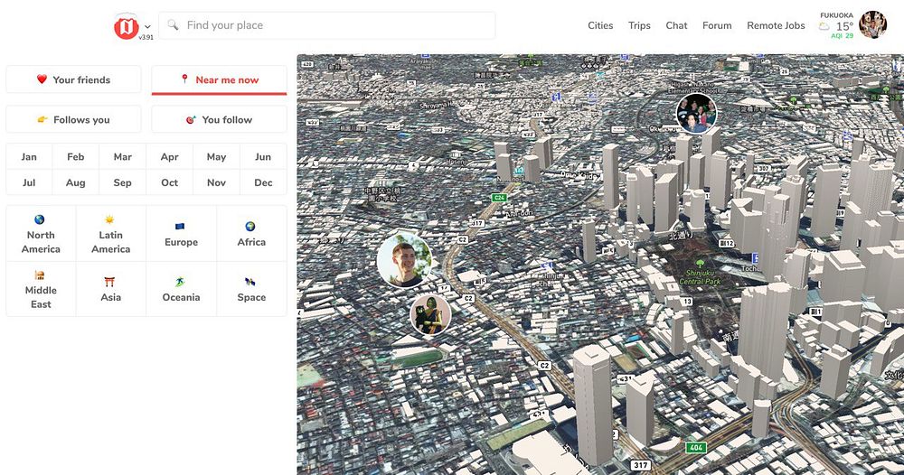
Task: Click the cloud weather icon in the header
Action: (x=824, y=26)
